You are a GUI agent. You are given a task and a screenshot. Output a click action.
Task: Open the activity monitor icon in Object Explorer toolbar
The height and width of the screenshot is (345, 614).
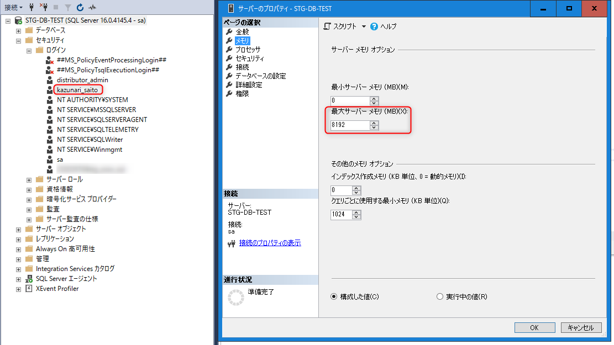pyautogui.click(x=92, y=7)
